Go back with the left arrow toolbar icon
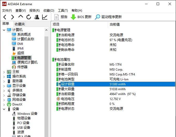This screenshot has width=176, height=137. click(5, 17)
